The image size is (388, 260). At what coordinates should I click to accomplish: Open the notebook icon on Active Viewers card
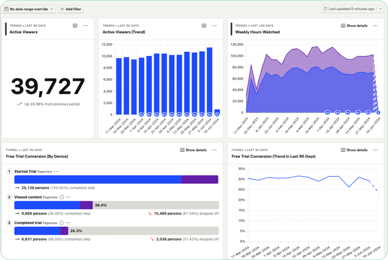point(75,25)
